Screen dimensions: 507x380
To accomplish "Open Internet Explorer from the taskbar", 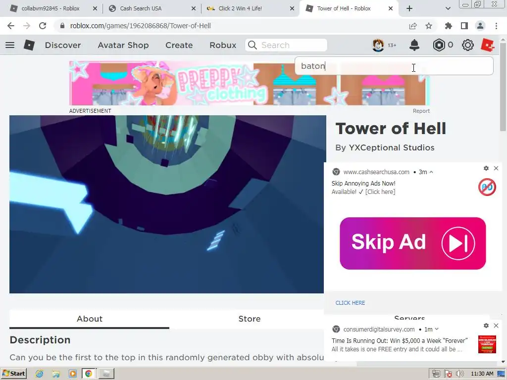I will click(40, 374).
